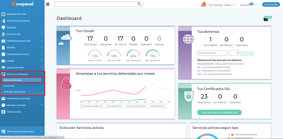This screenshot has width=283, height=139.
Task: Click the top search input field
Action: point(98,4)
